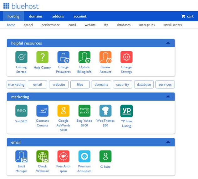Open the Constant Contact icon
Image resolution: width=198 pixels, height=179 pixels.
click(x=42, y=111)
